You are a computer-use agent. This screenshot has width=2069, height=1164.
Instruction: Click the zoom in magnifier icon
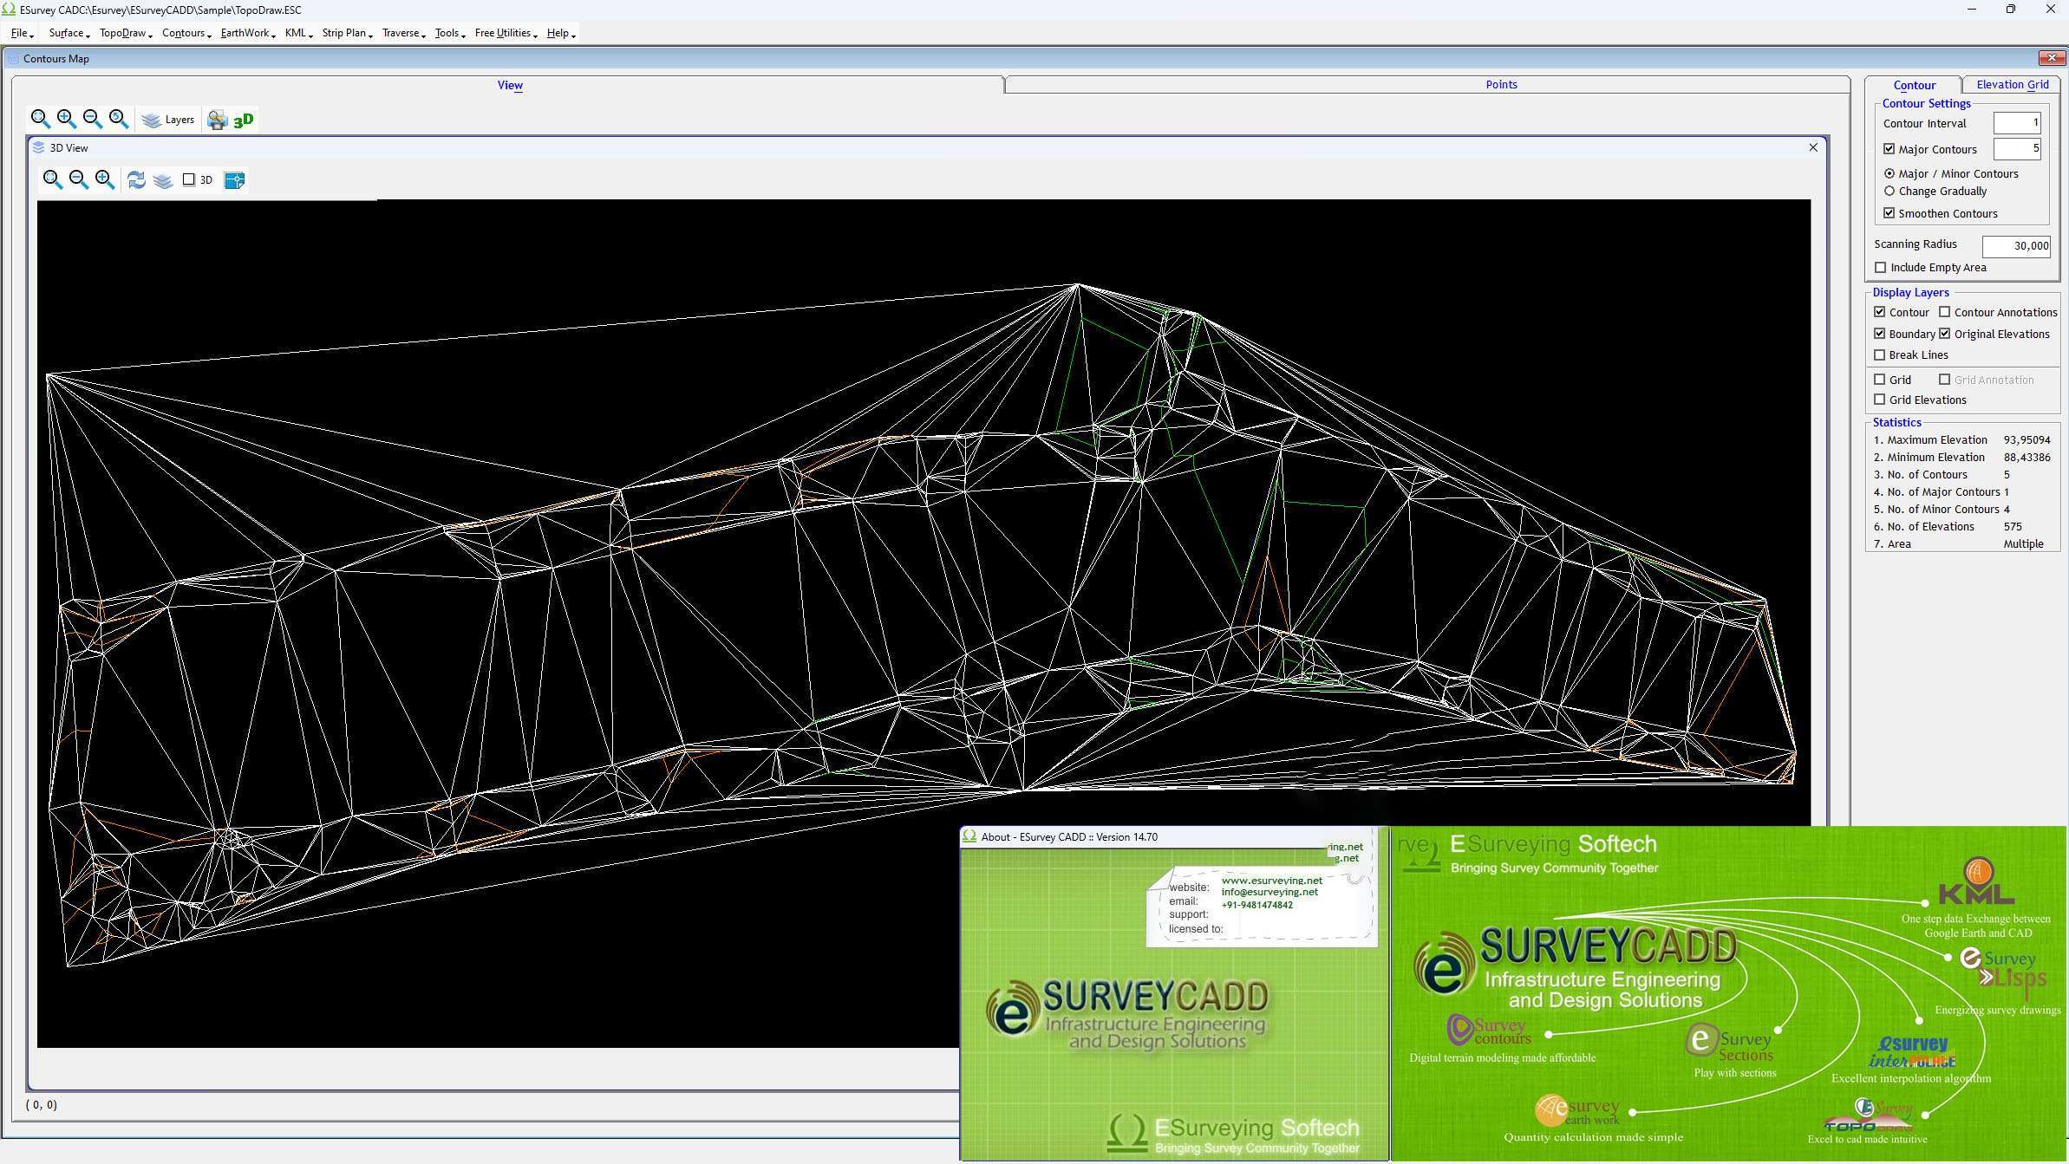pyautogui.click(x=65, y=119)
